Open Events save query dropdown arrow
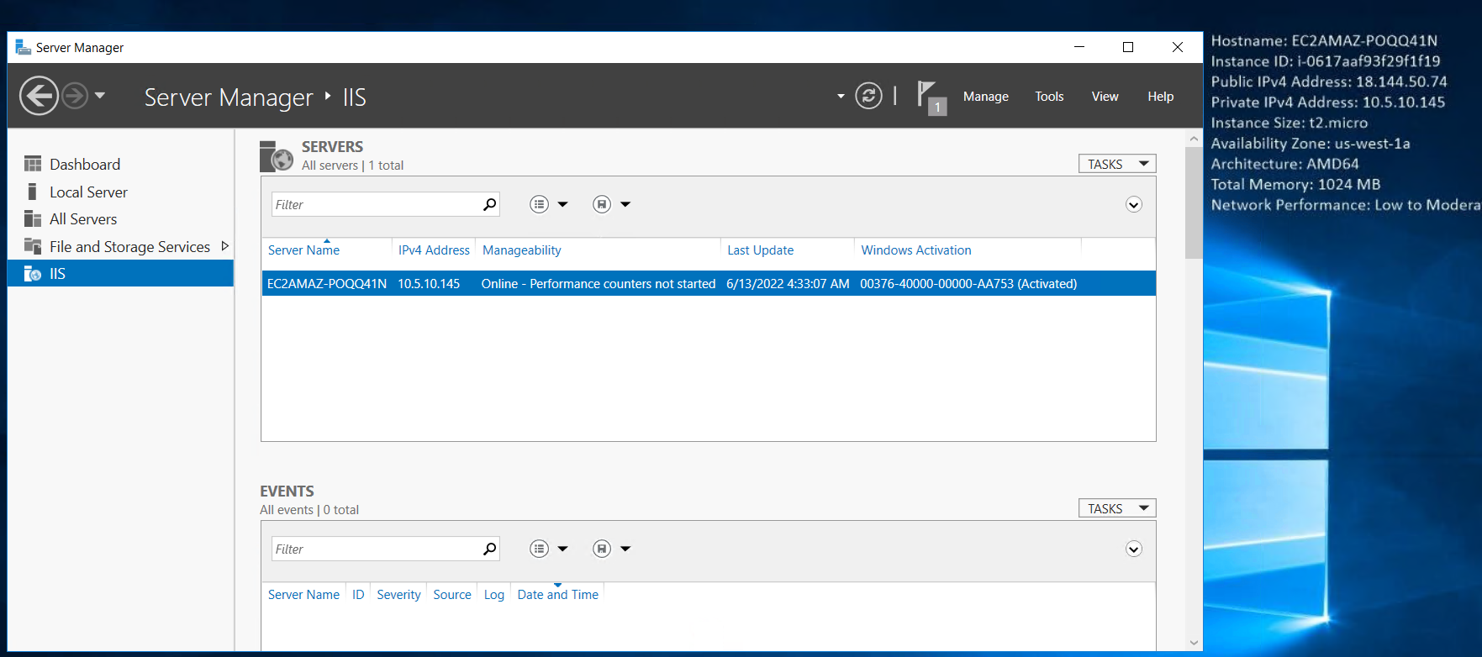The width and height of the screenshot is (1482, 657). [625, 549]
